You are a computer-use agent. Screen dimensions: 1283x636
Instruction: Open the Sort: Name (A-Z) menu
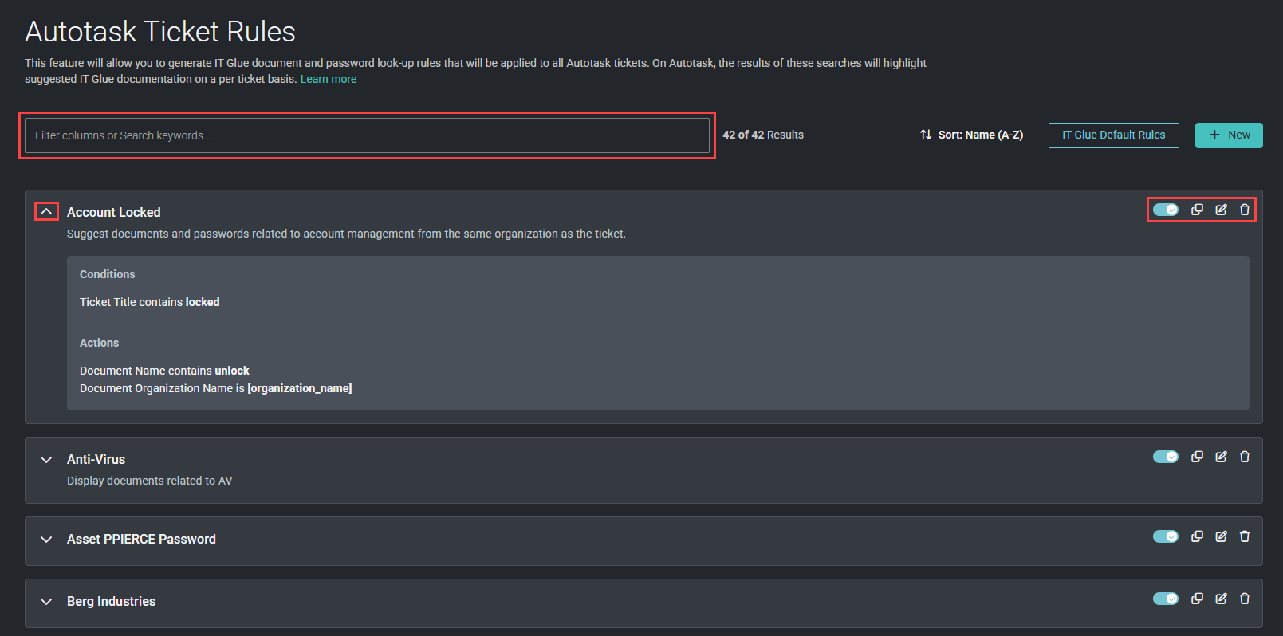click(x=971, y=135)
